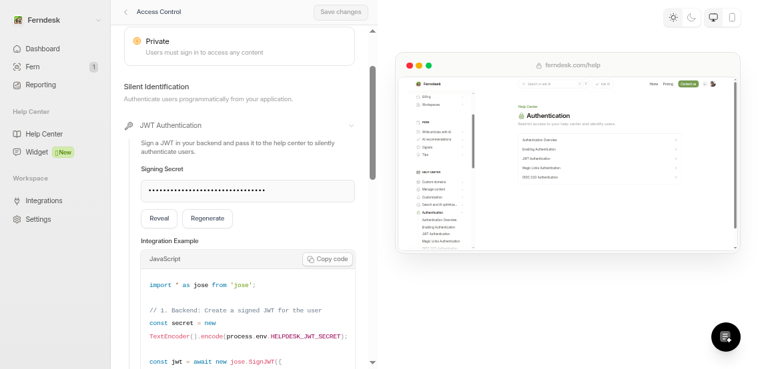Image resolution: width=758 pixels, height=369 pixels.
Task: Expand Manage content in preview sidebar
Action: click(462, 190)
